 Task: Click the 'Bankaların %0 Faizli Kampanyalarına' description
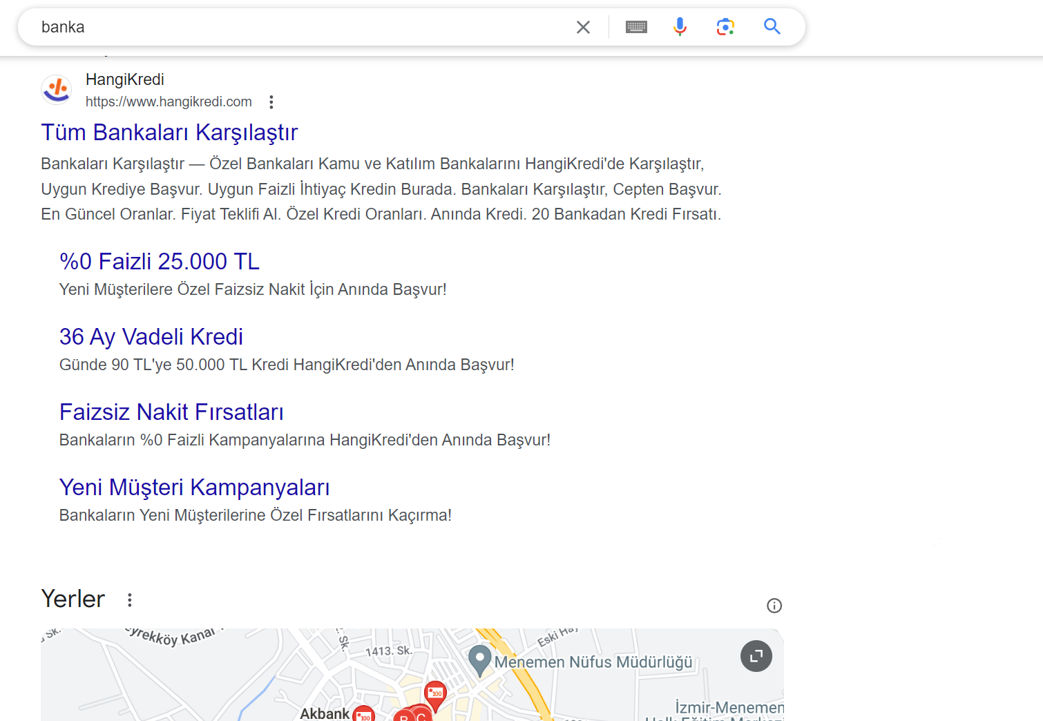[305, 440]
